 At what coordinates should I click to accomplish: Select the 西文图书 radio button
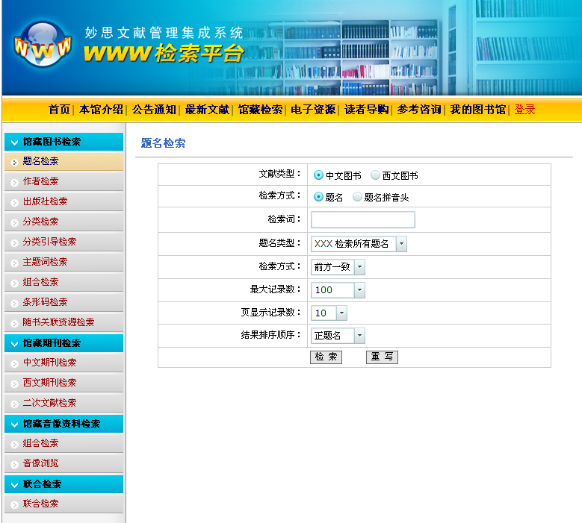[375, 175]
